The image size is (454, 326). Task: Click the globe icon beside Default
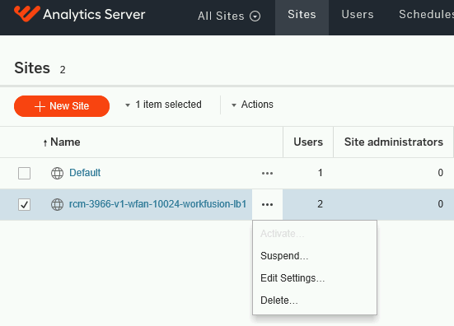58,173
